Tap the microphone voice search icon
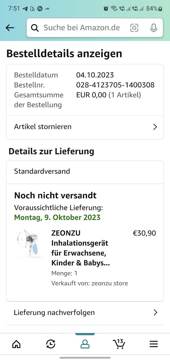 point(153,28)
